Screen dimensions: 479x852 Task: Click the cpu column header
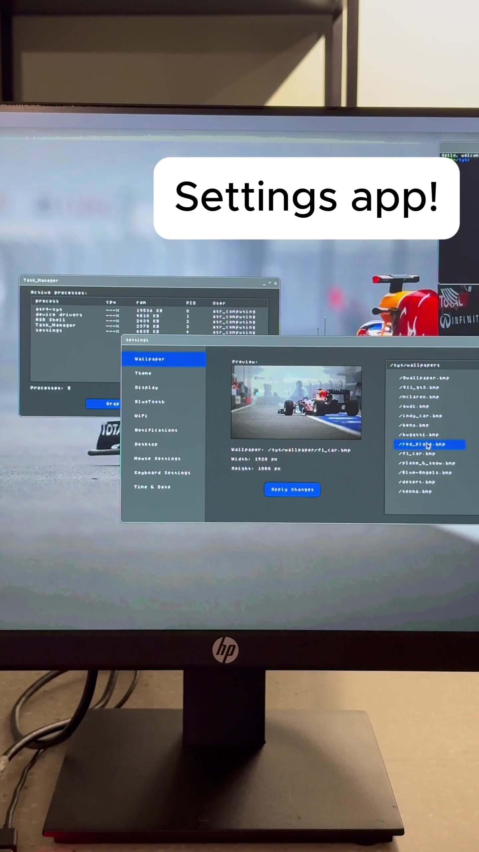(x=111, y=302)
